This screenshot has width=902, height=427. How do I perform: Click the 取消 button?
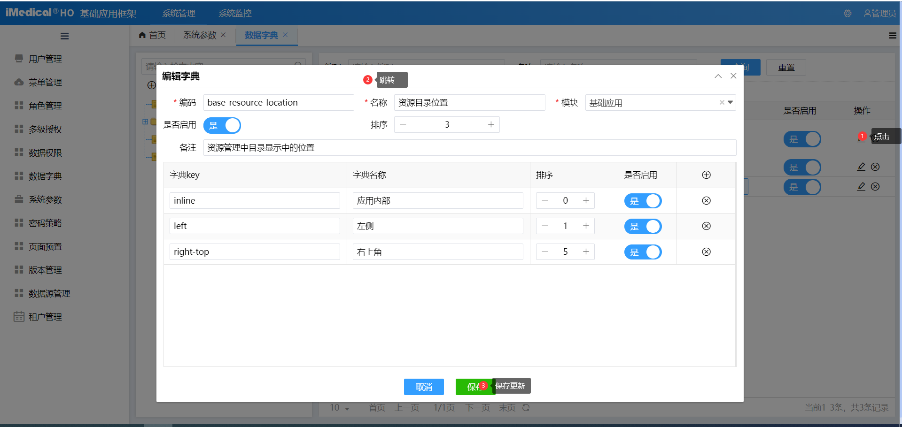click(x=424, y=387)
